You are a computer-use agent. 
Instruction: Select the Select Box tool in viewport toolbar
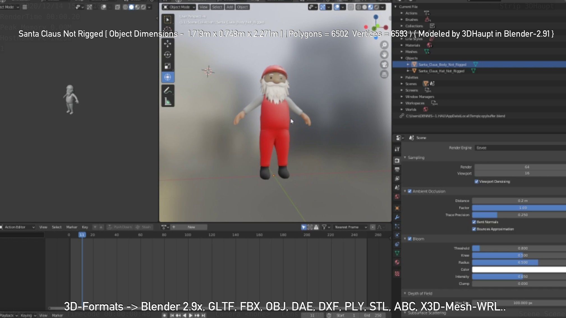[x=167, y=20]
